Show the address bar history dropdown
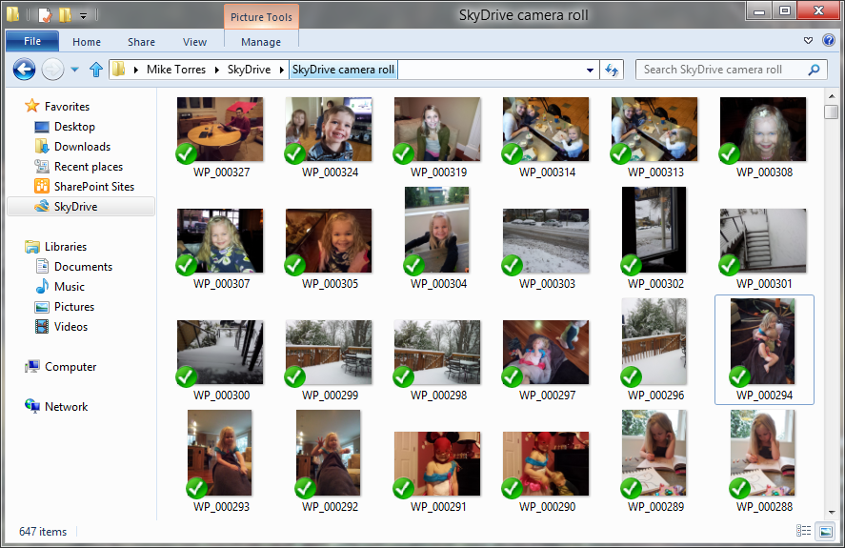 591,70
